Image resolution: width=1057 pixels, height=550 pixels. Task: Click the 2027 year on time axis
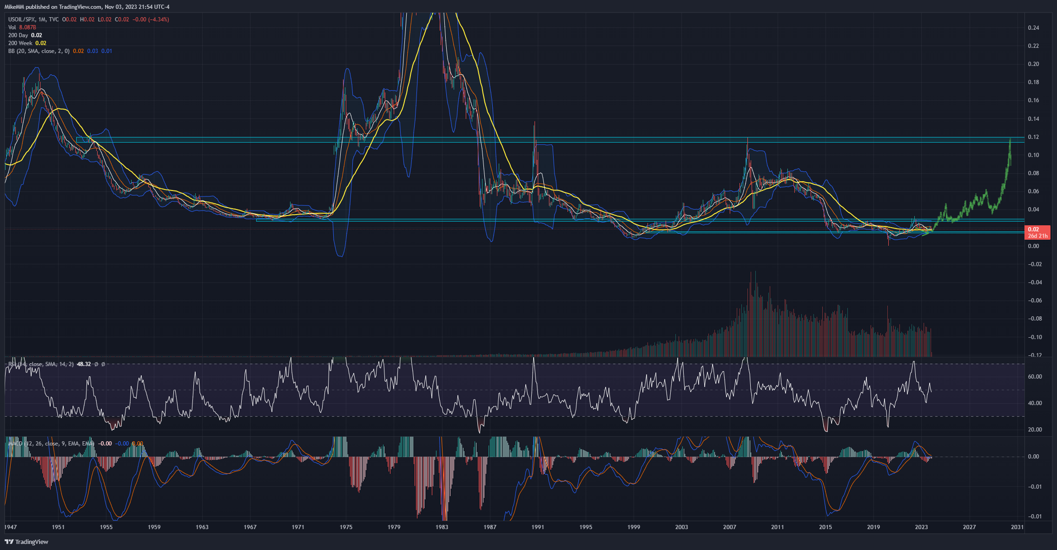969,527
